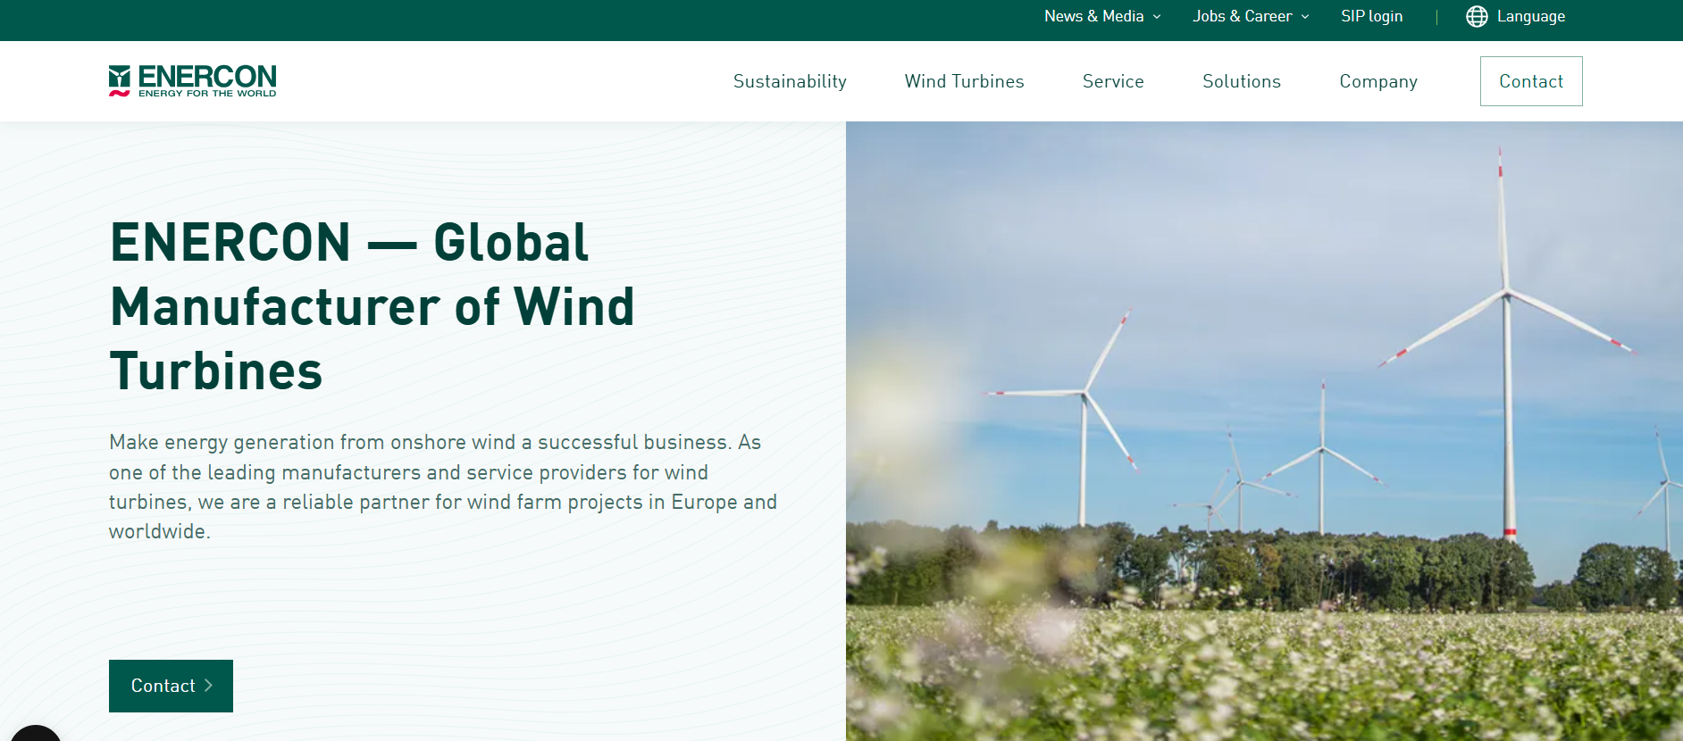The width and height of the screenshot is (1683, 741).
Task: Click the Global Manufacturer of Wind Turbines headline
Action: tap(372, 306)
